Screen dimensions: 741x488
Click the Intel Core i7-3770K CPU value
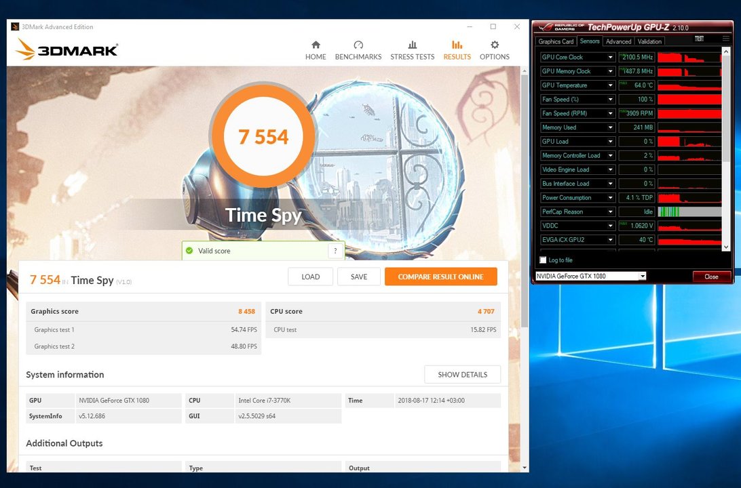pyautogui.click(x=264, y=400)
